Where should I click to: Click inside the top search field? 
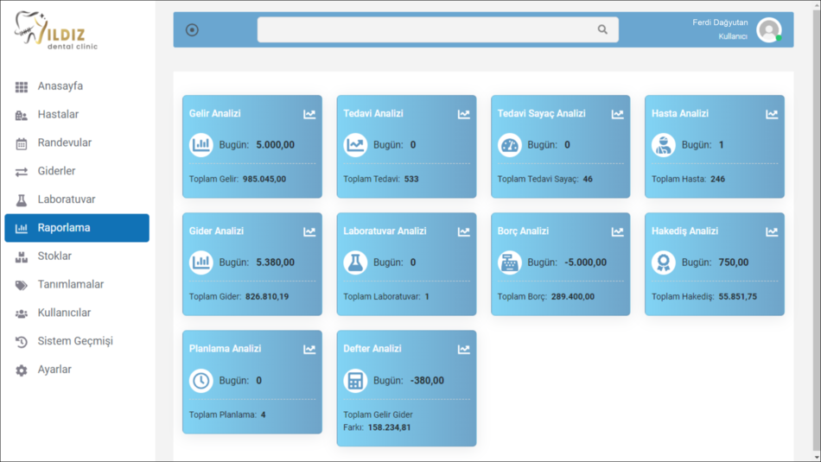tap(423, 29)
